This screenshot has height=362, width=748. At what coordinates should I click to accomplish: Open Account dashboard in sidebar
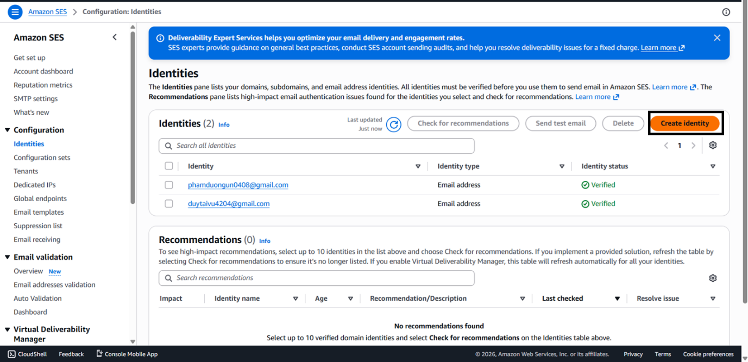coord(43,71)
